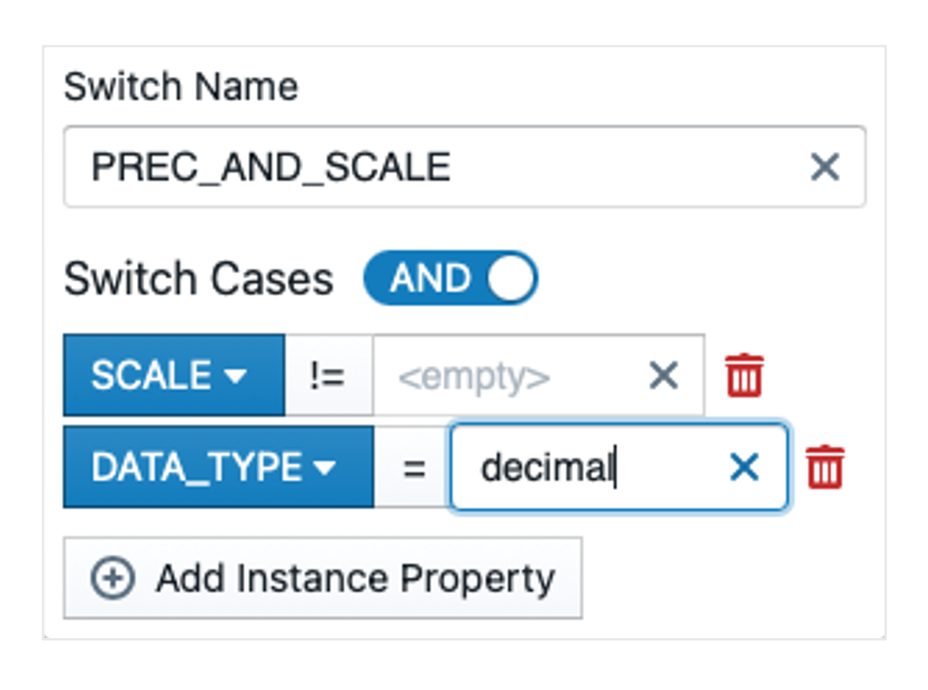Viewport: 928px width, 690px height.
Task: Click the white knob on AND toggle
Action: click(510, 278)
